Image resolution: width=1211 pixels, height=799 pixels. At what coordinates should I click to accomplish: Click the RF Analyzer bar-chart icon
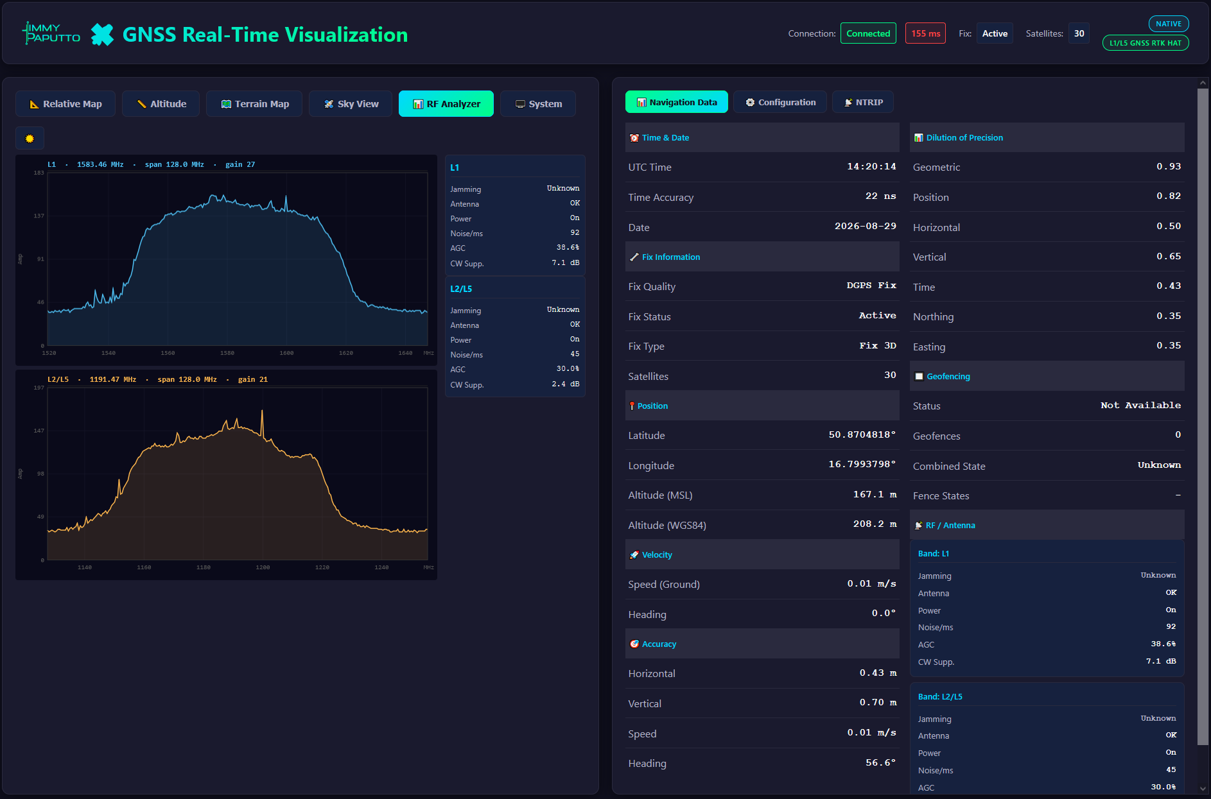[x=418, y=104]
